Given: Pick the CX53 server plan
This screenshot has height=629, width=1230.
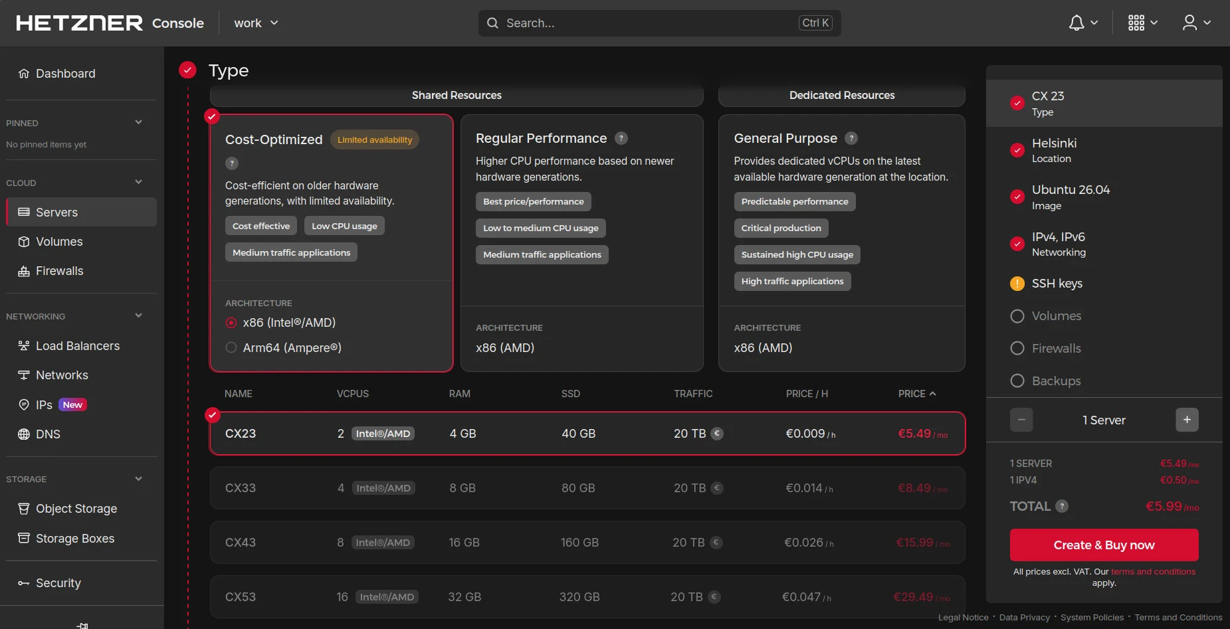Looking at the screenshot, I should 587,597.
